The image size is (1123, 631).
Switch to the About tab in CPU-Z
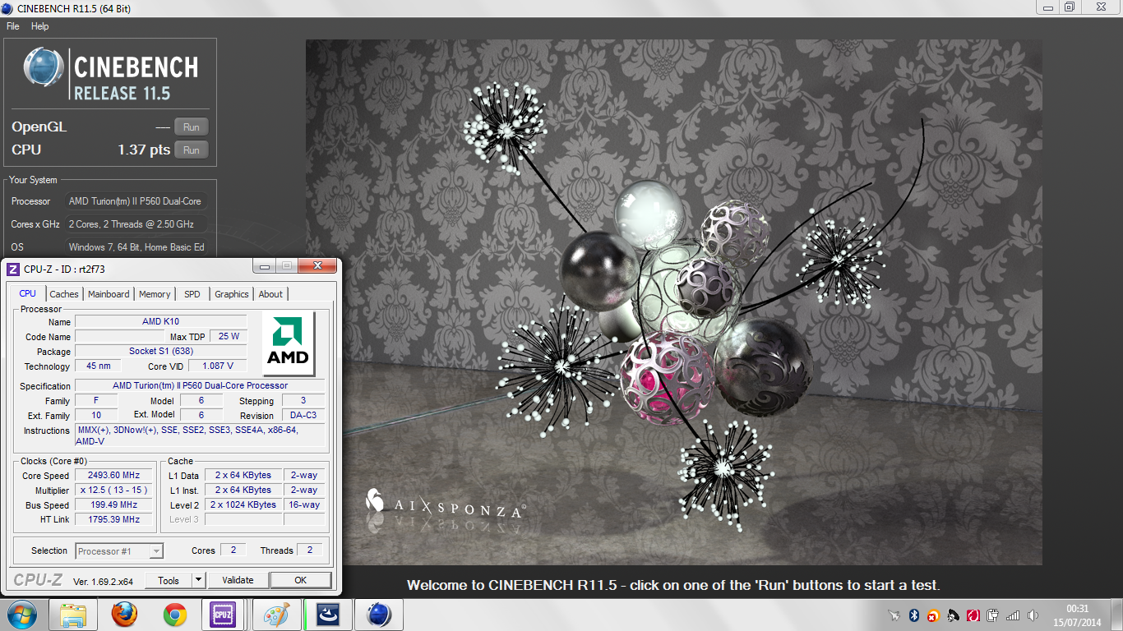270,294
